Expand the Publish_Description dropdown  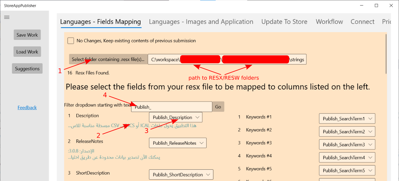(176, 117)
